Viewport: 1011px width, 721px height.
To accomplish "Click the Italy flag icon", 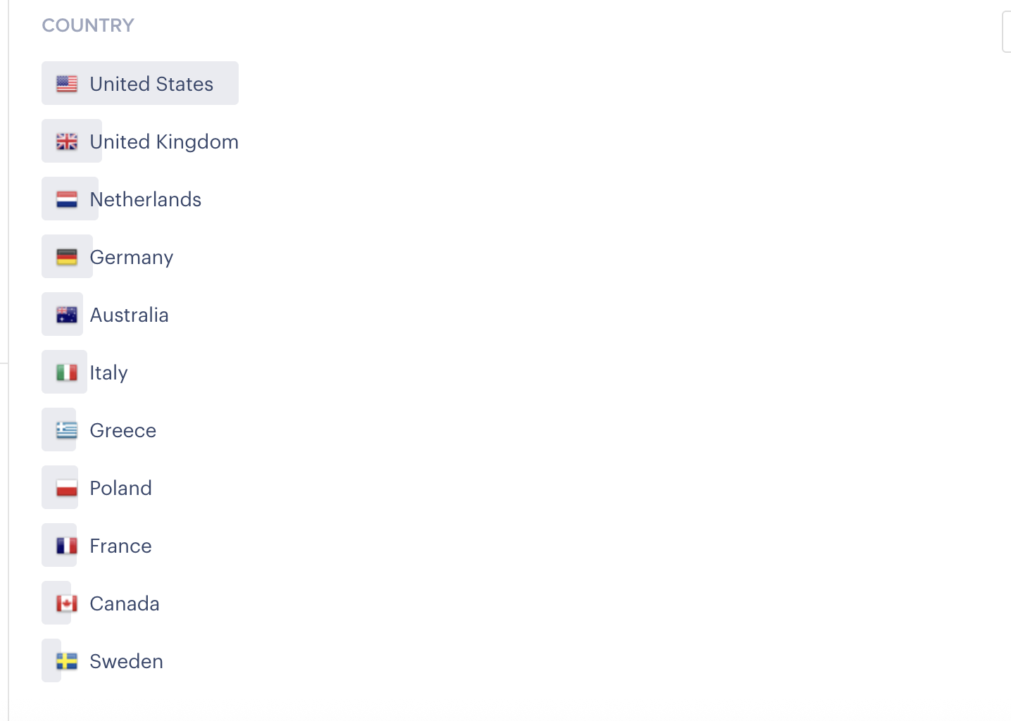I will 67,372.
